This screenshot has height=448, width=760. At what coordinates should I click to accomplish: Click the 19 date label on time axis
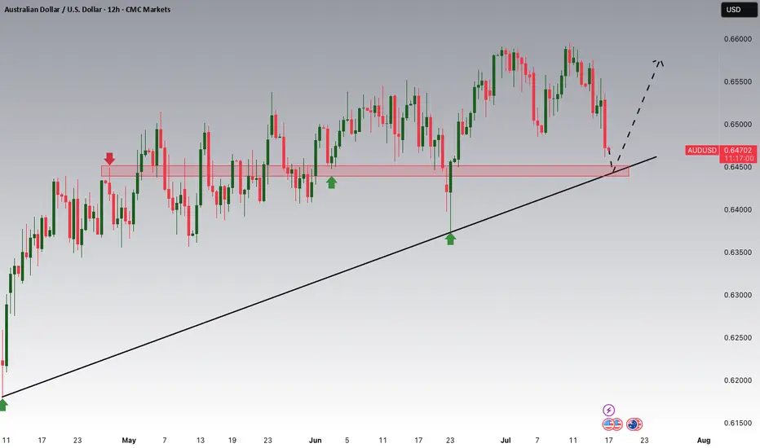[x=232, y=440]
